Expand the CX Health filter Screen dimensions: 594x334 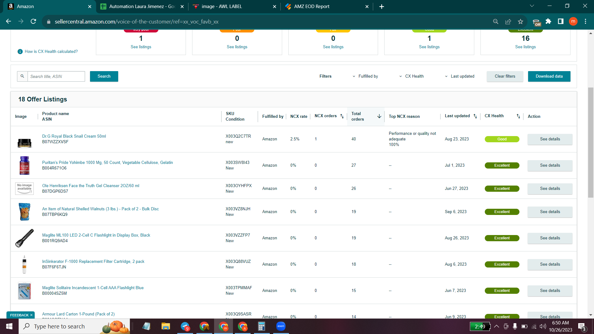click(x=411, y=76)
